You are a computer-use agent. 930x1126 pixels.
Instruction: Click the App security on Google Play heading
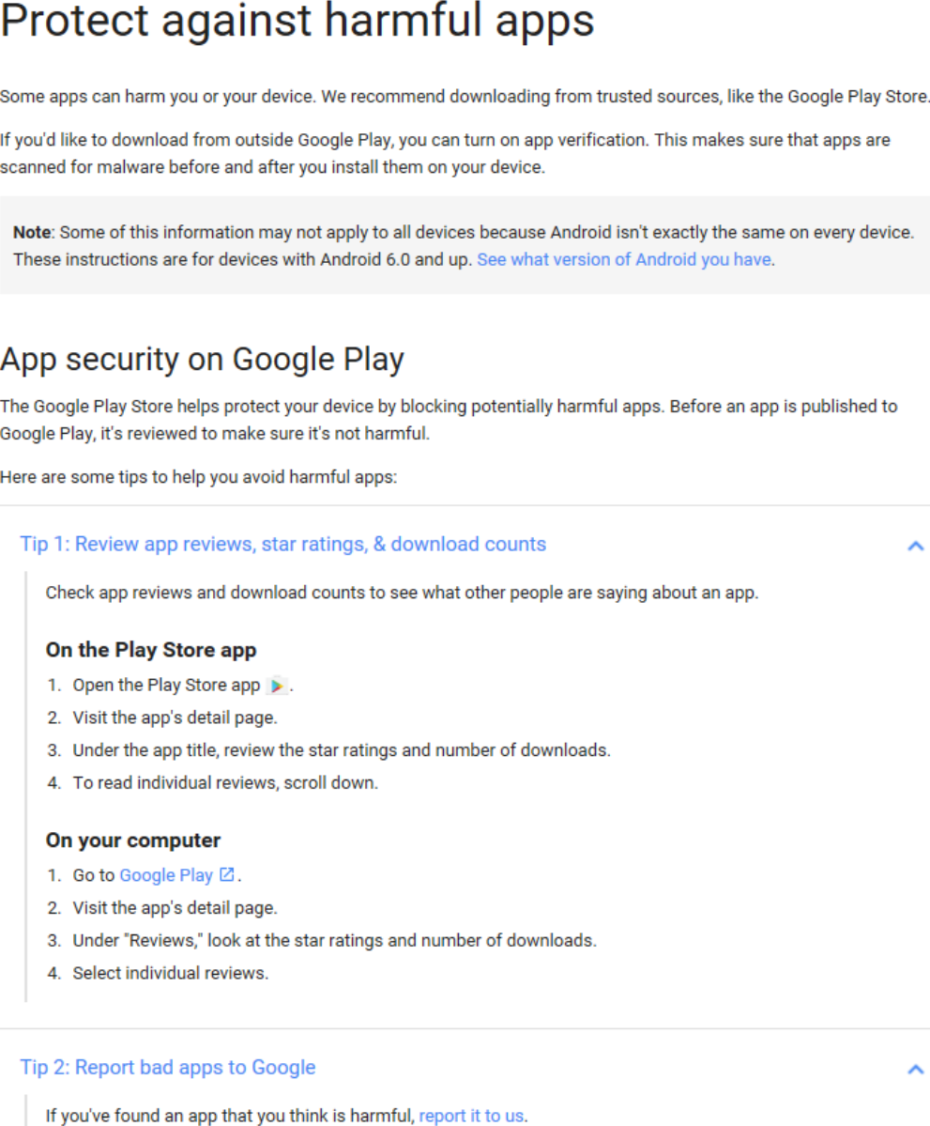tap(203, 359)
